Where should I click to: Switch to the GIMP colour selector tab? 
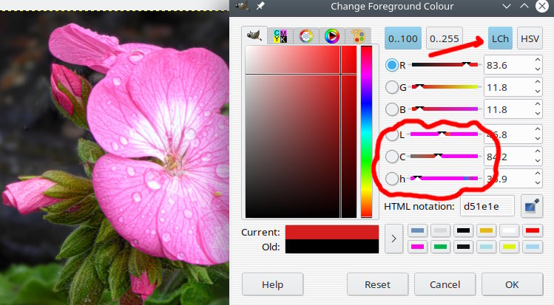pyautogui.click(x=254, y=35)
